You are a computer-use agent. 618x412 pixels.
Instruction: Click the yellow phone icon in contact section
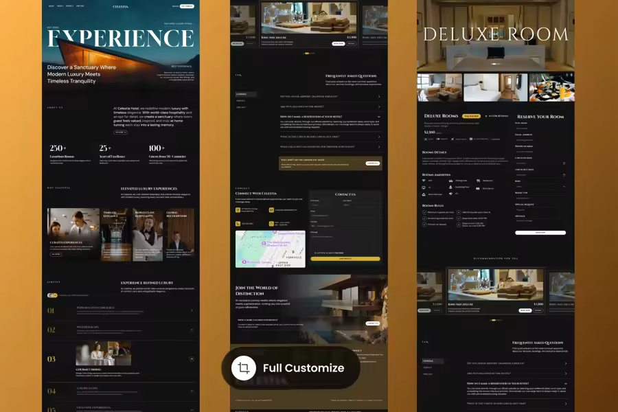[238, 223]
